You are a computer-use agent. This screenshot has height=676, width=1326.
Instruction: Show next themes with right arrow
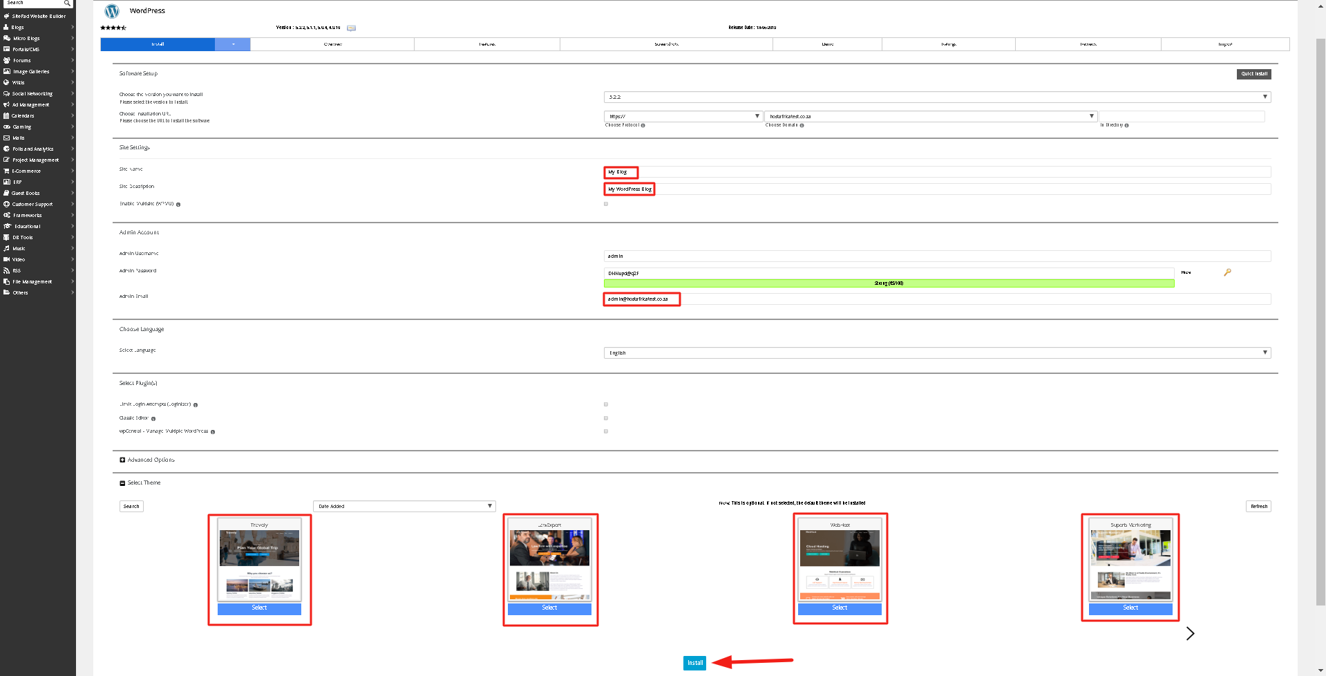[1190, 633]
